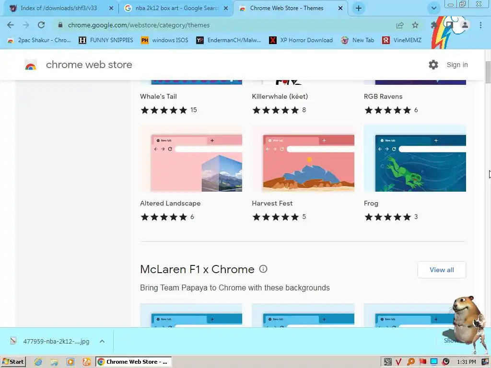Image resolution: width=491 pixels, height=368 pixels.
Task: Open the EndermanCH/Malw... bookmark
Action: [229, 40]
